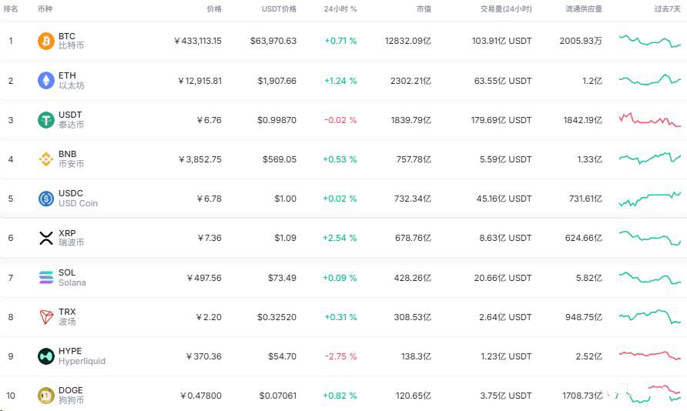
Task: Sort by 24小时 % column header
Action: click(340, 8)
